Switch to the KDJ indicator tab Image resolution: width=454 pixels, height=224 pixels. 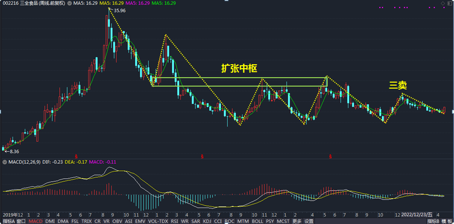click(x=207, y=221)
